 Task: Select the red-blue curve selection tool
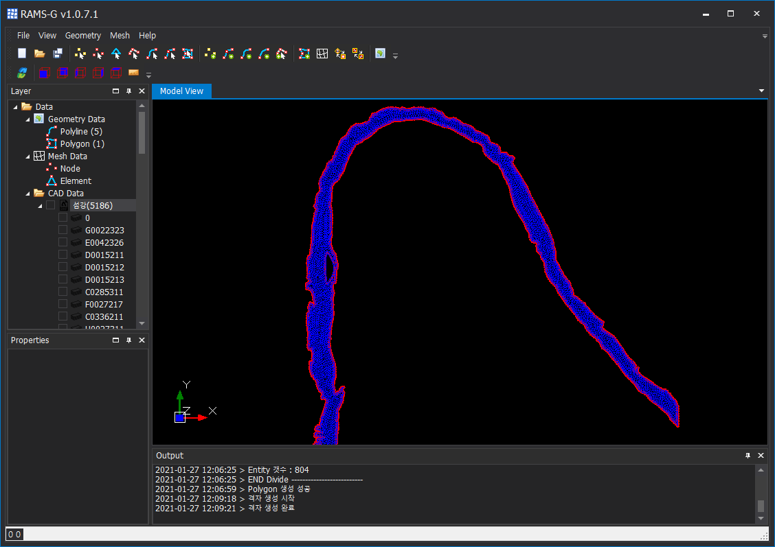170,54
